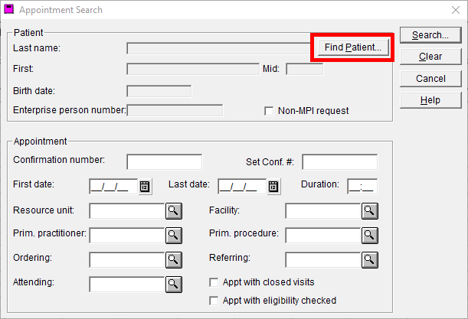Image resolution: width=468 pixels, height=319 pixels.
Task: Enable the Non-MPI request checkbox
Action: coord(269,111)
